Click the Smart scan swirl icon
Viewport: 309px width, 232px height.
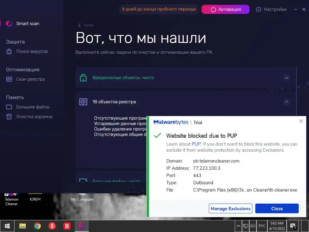pos(9,24)
